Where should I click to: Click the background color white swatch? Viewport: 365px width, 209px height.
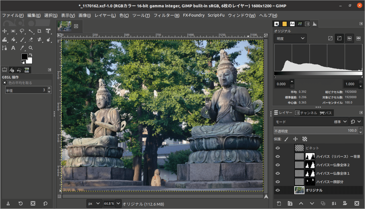click(x=30, y=61)
